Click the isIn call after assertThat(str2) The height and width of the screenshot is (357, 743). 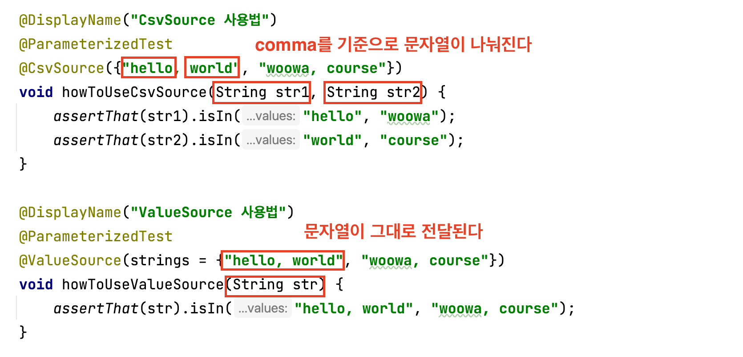tap(215, 140)
